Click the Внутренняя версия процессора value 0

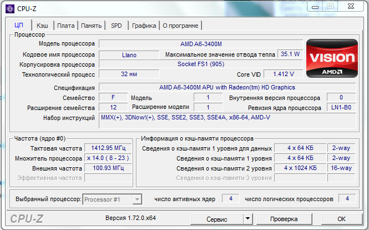[x=341, y=97]
